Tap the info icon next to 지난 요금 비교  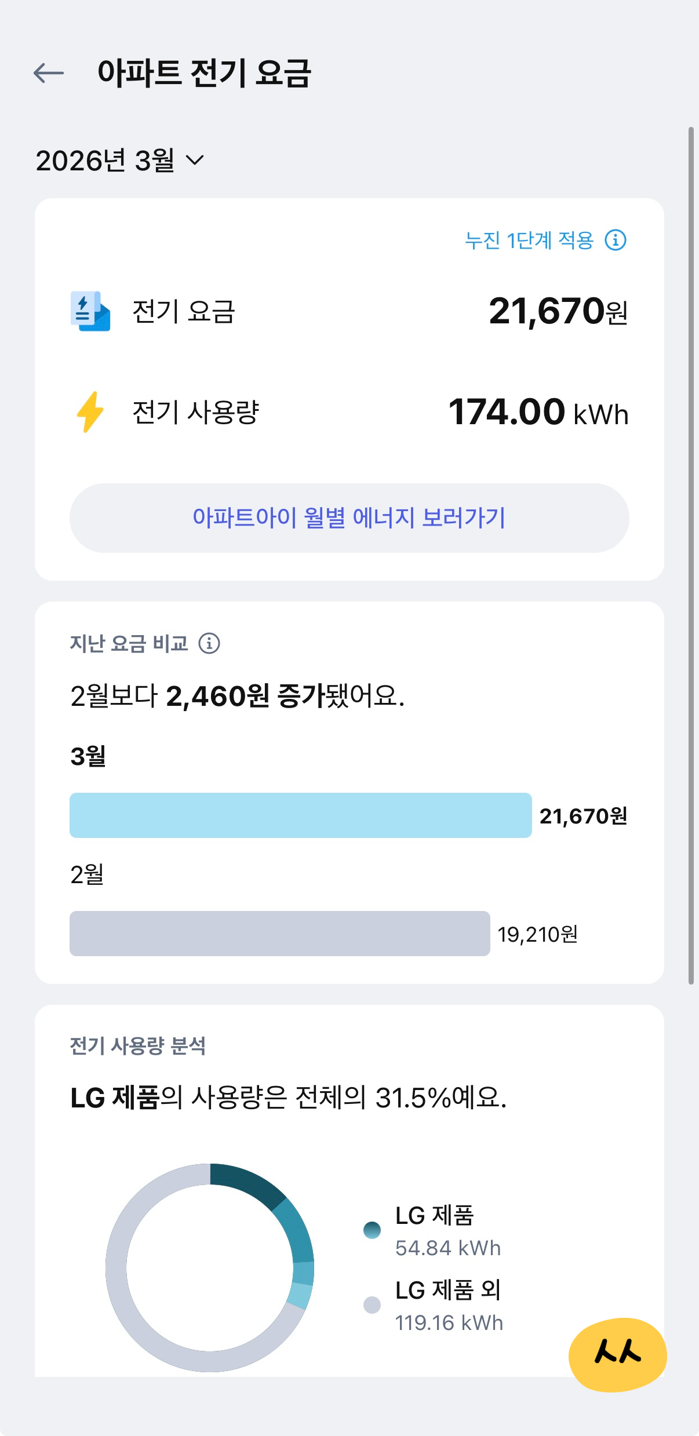point(209,643)
